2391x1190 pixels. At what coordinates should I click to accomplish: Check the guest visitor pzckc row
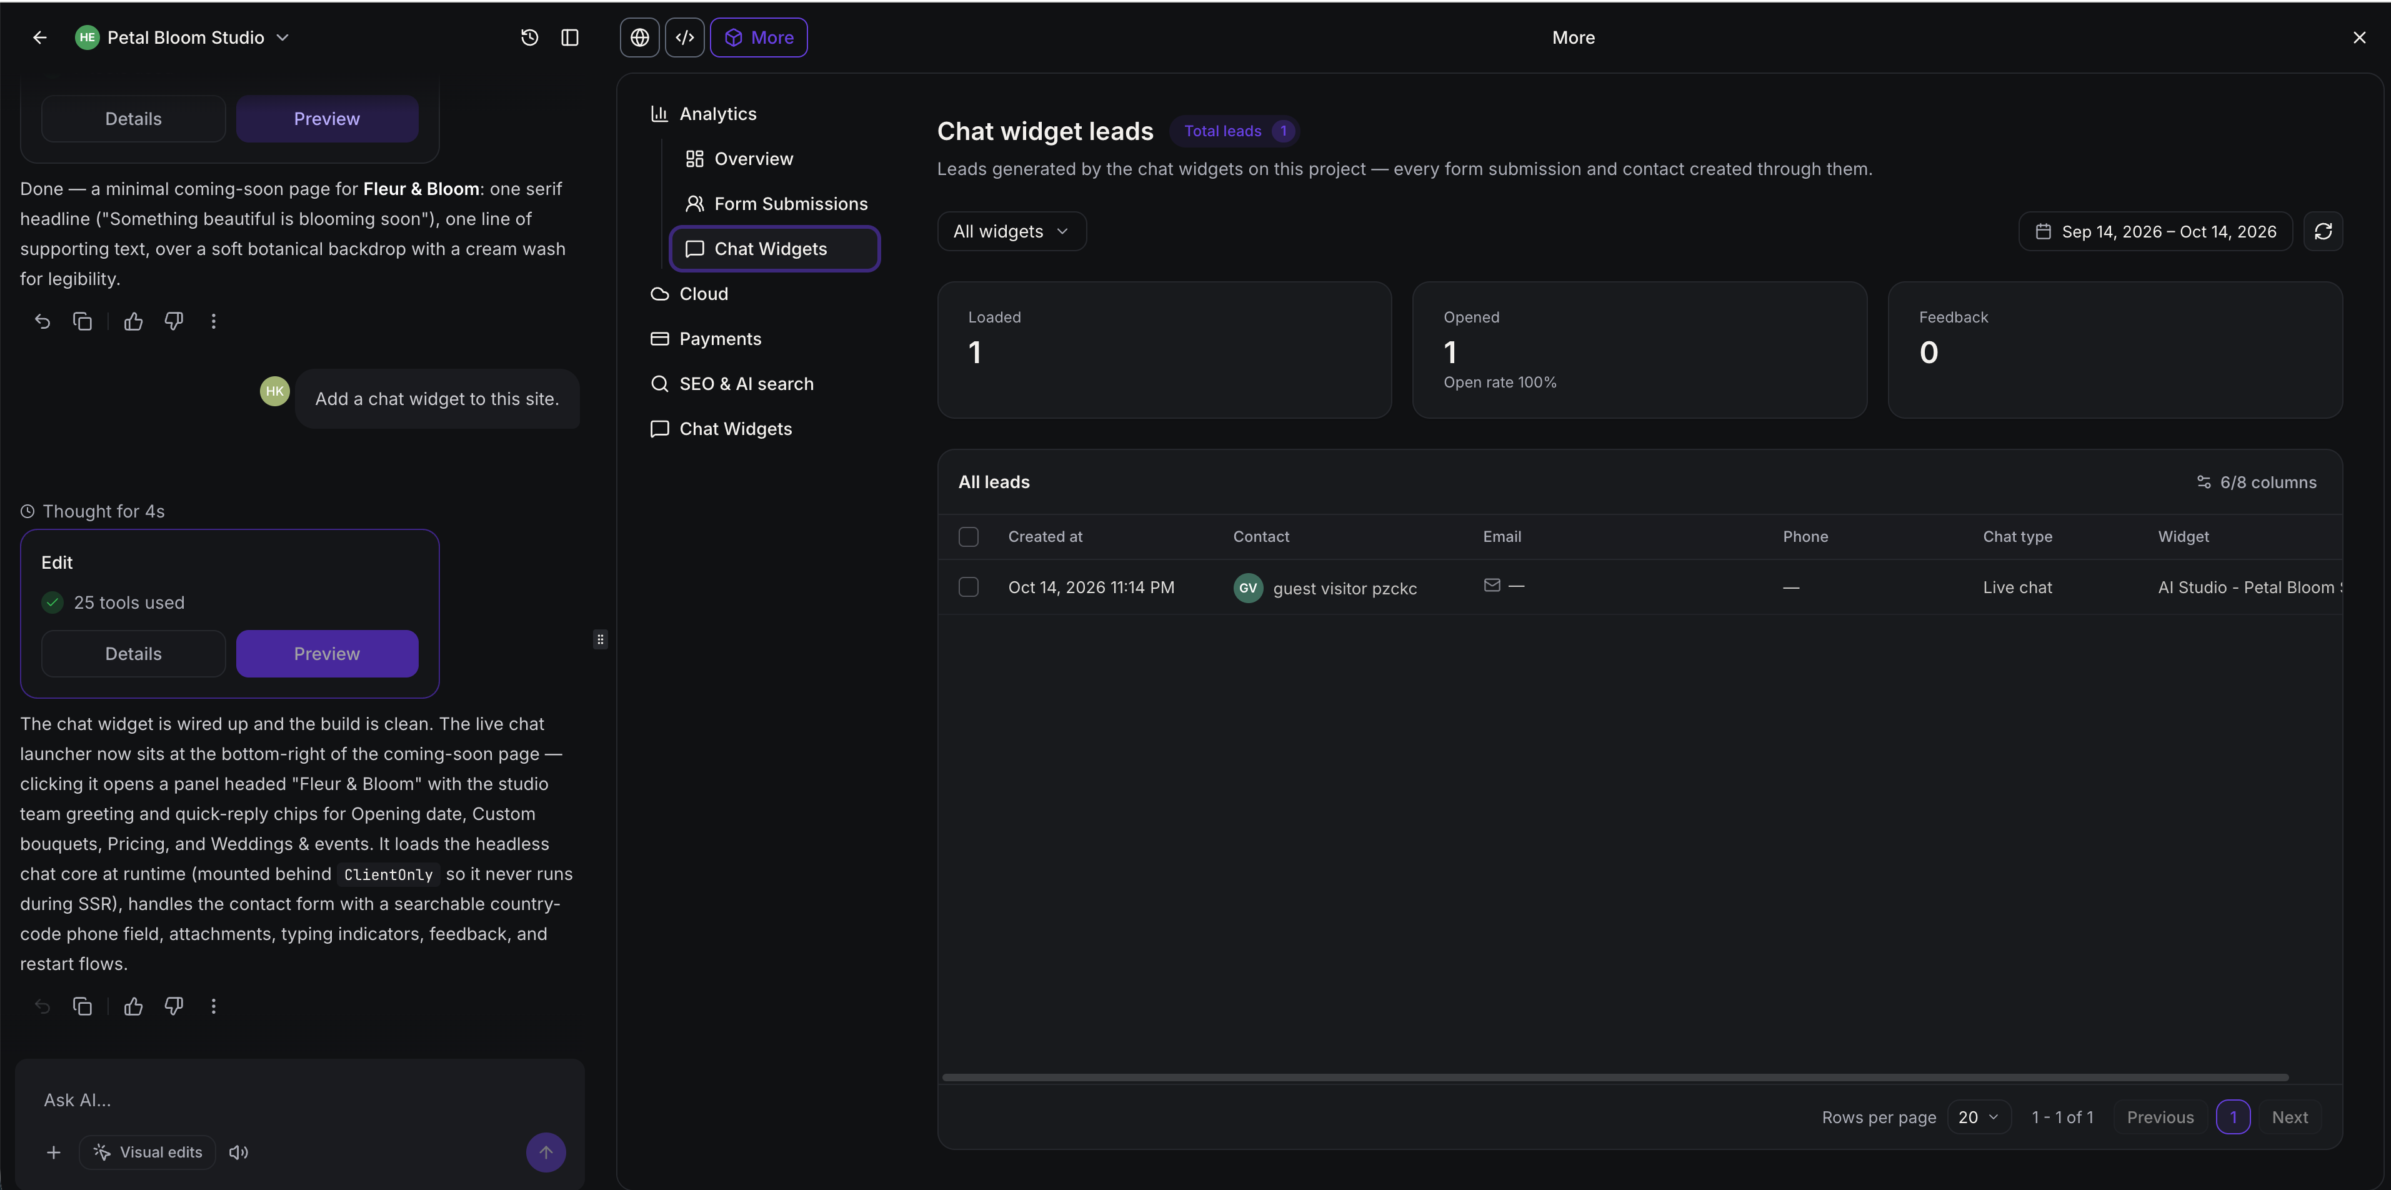click(968, 587)
